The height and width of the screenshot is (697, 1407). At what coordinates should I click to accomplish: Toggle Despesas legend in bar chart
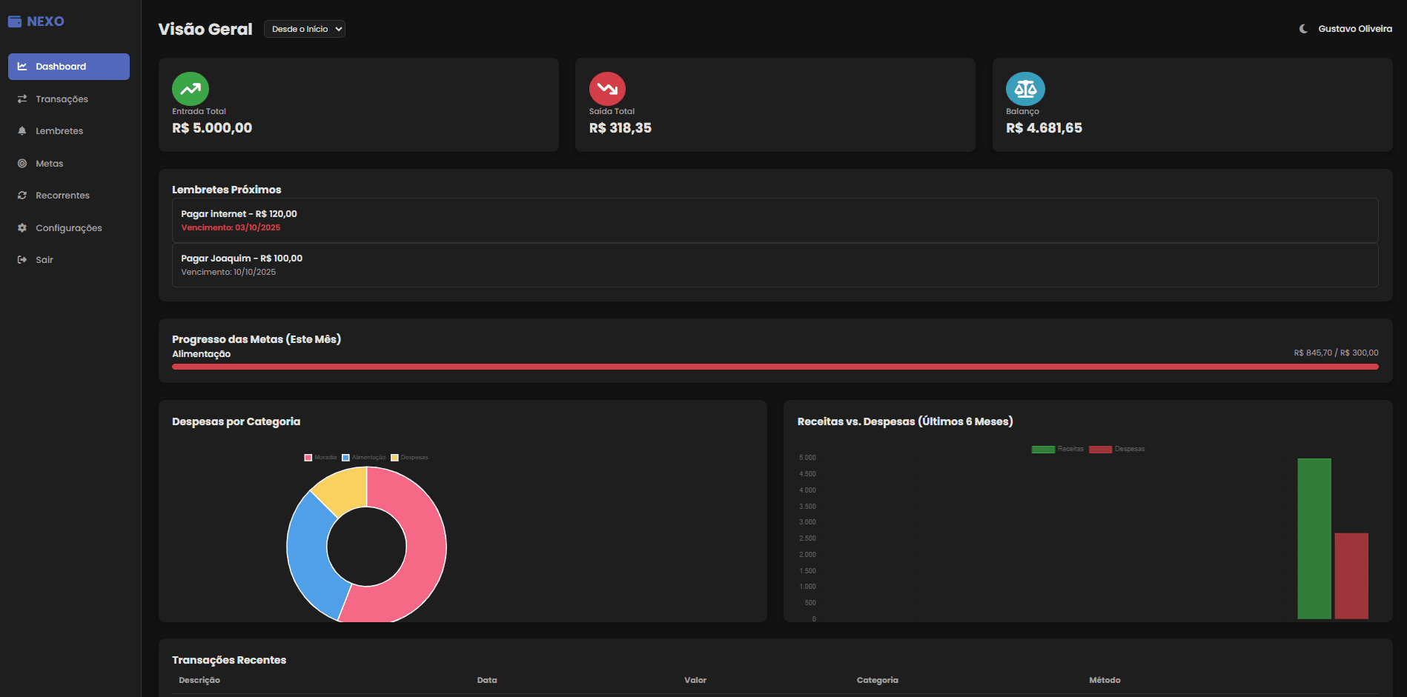[x=1116, y=449]
